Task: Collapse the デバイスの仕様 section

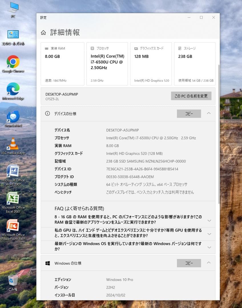Action: coord(209,114)
